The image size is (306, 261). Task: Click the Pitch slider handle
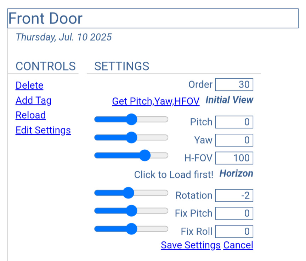(131, 119)
